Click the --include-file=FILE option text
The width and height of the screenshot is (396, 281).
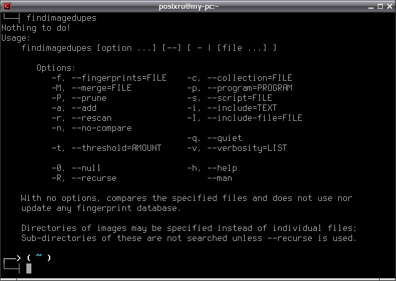[x=255, y=118]
